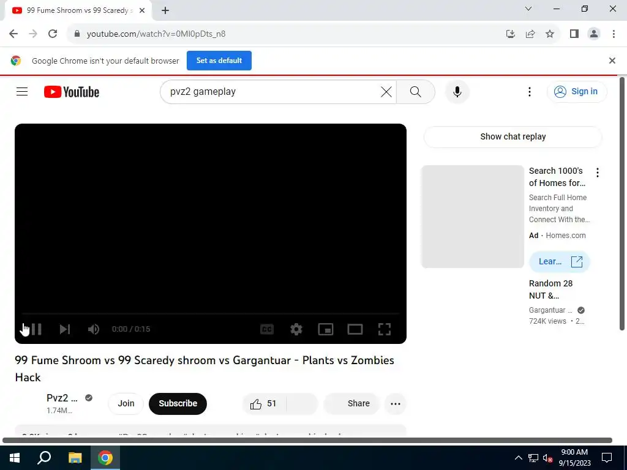627x470 pixels.
Task: Click the Learn more ad button
Action: tap(560, 262)
